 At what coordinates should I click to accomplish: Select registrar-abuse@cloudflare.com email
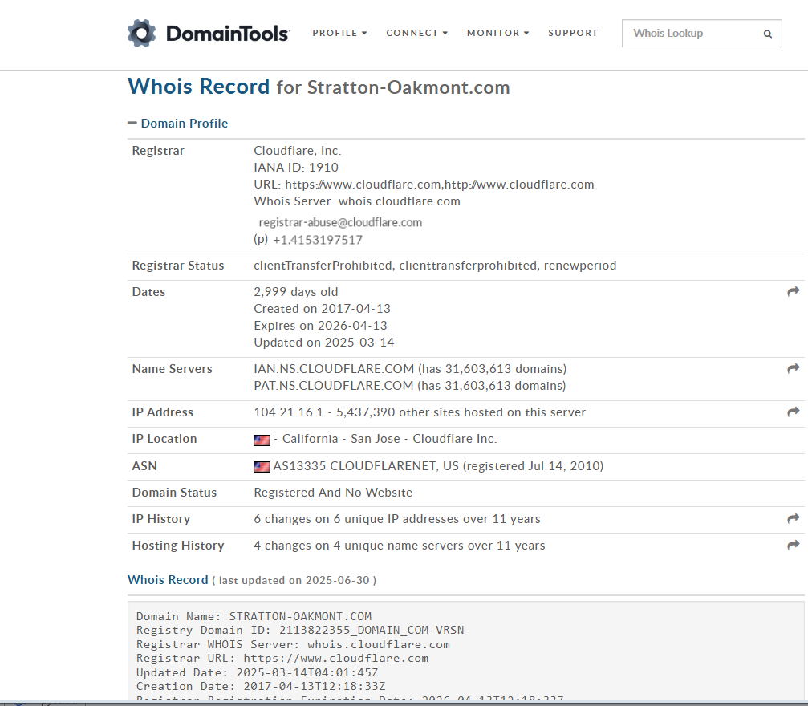[x=340, y=222]
